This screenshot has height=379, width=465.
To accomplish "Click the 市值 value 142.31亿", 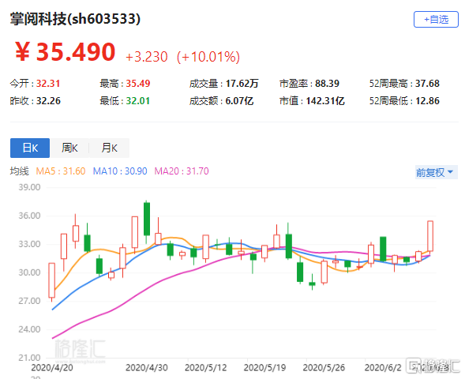I will click(325, 101).
